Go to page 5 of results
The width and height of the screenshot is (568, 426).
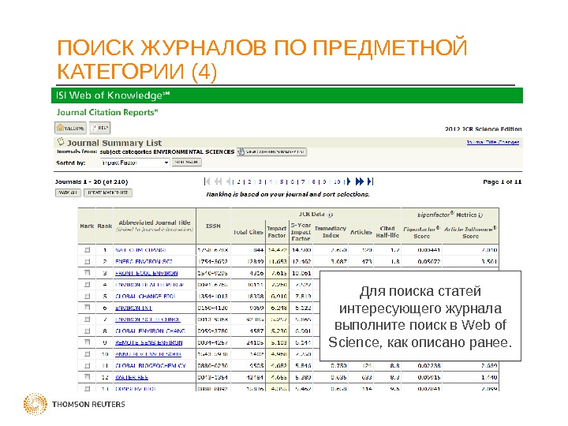pos(282,182)
